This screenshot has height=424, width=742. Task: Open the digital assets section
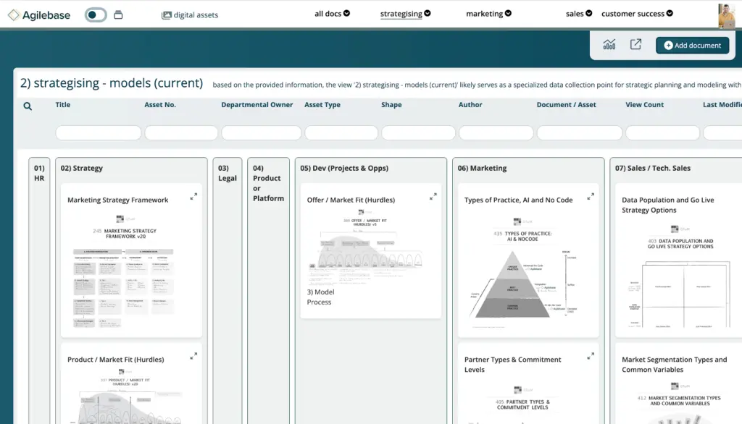coord(189,14)
